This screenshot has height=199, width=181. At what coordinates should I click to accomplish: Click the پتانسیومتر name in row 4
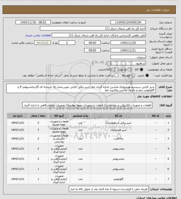click(118, 149)
